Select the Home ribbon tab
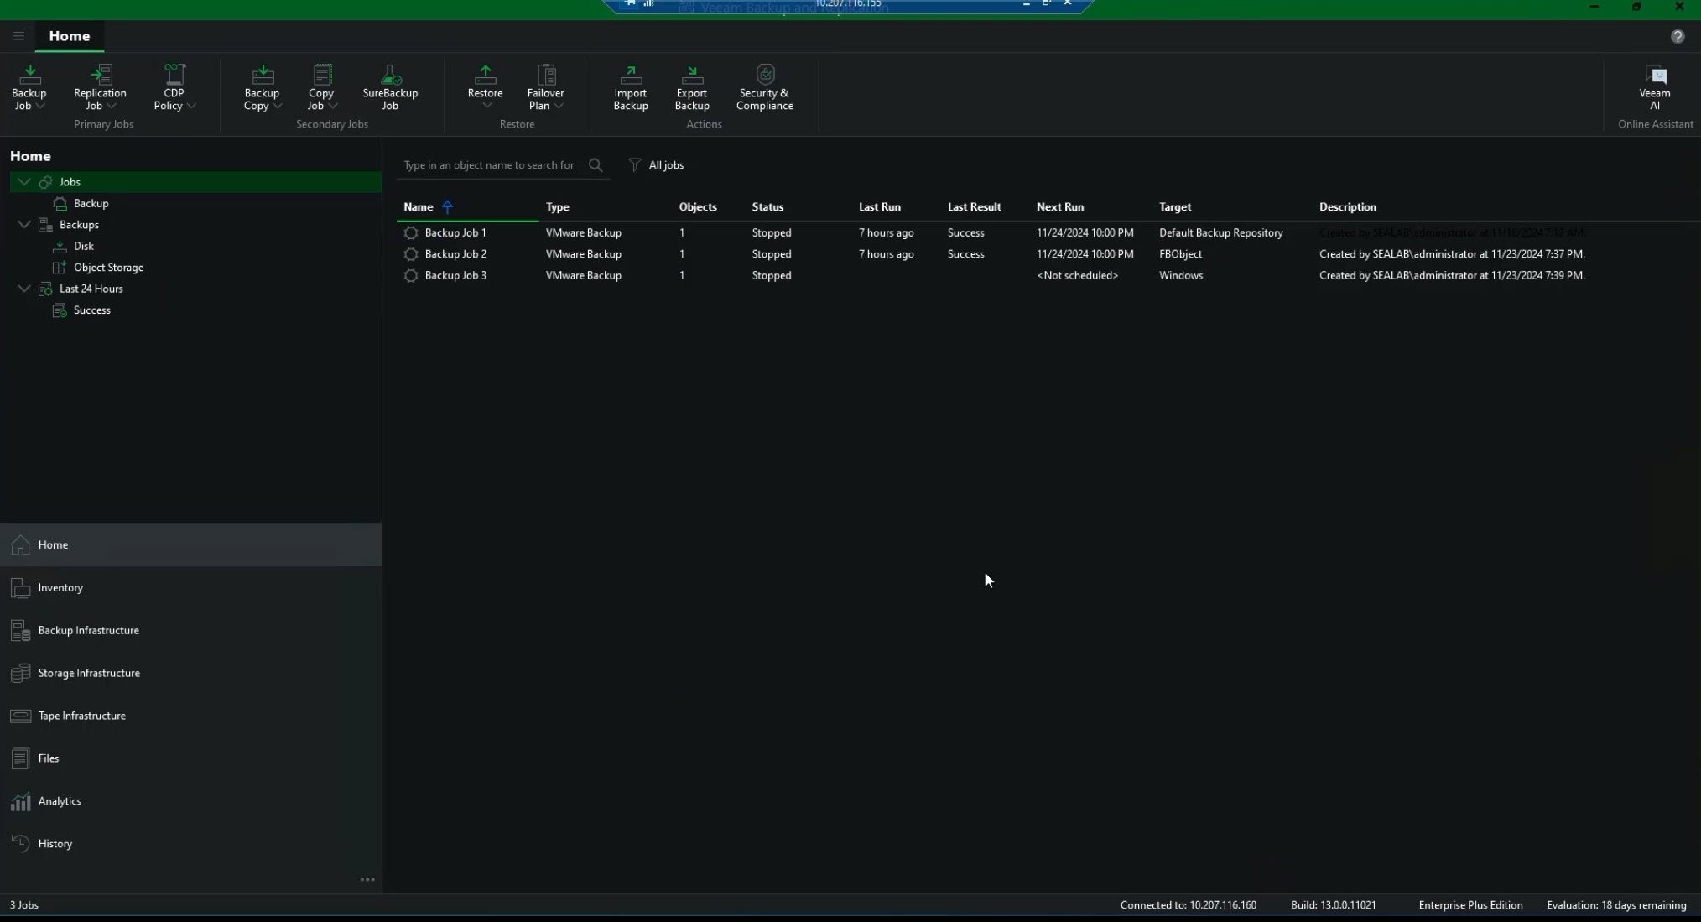 (x=69, y=36)
